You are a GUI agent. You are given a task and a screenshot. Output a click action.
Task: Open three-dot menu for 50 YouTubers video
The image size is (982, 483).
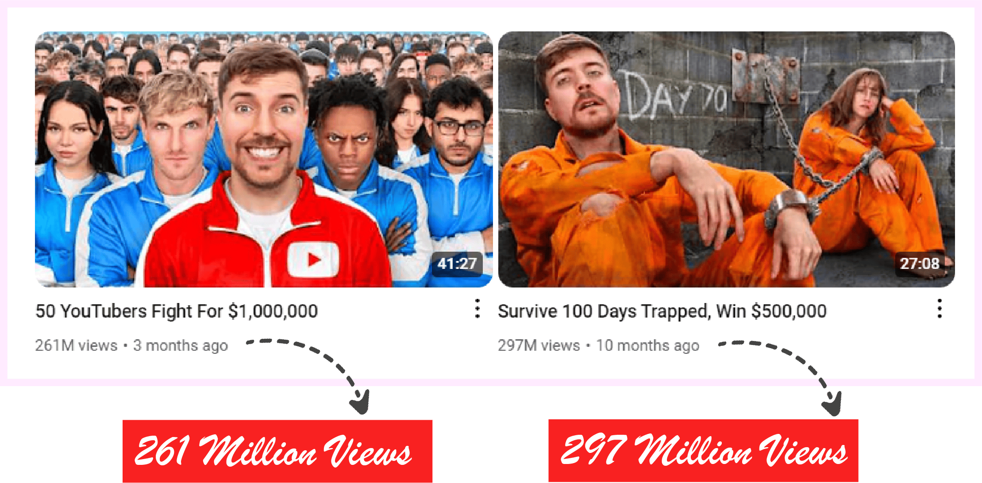(x=477, y=309)
